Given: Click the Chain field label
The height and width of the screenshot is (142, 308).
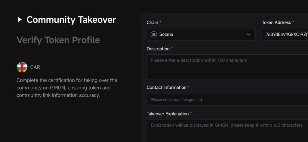Looking at the screenshot, I should (152, 22).
